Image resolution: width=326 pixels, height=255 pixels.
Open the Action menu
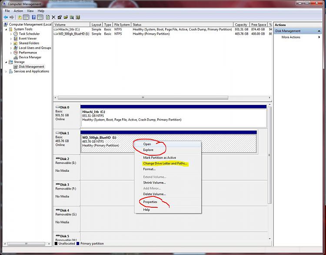(18, 11)
